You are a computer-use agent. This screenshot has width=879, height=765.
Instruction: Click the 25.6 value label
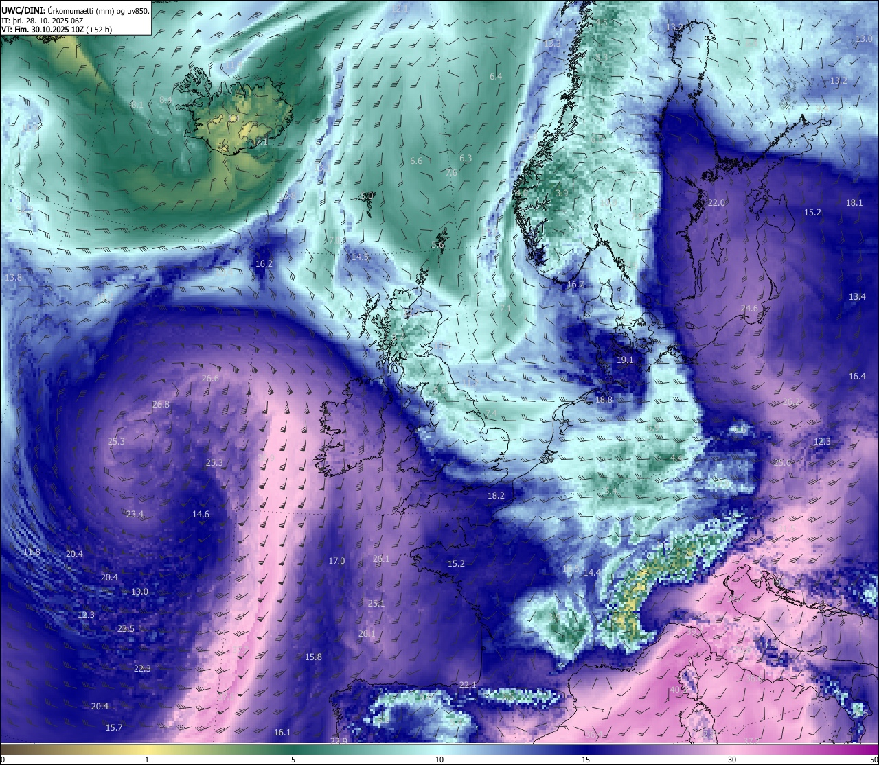782,462
